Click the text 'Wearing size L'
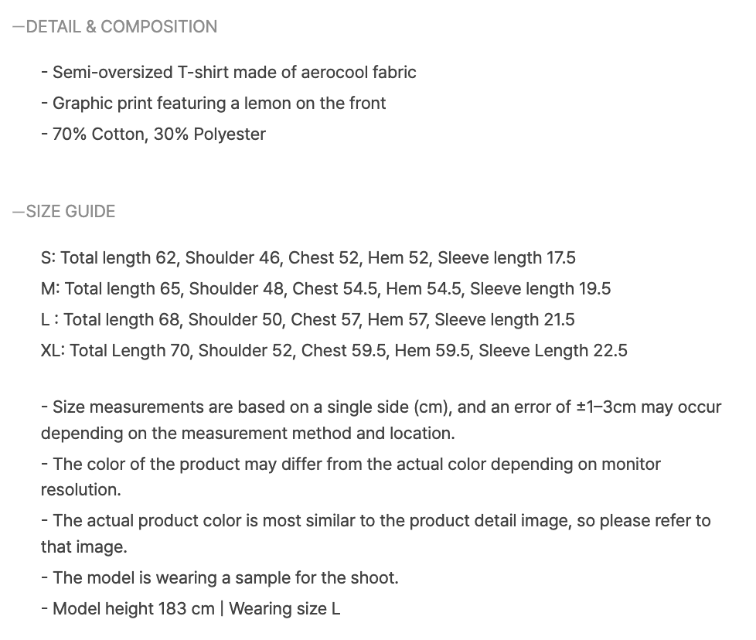Image resolution: width=756 pixels, height=640 pixels. [284, 608]
